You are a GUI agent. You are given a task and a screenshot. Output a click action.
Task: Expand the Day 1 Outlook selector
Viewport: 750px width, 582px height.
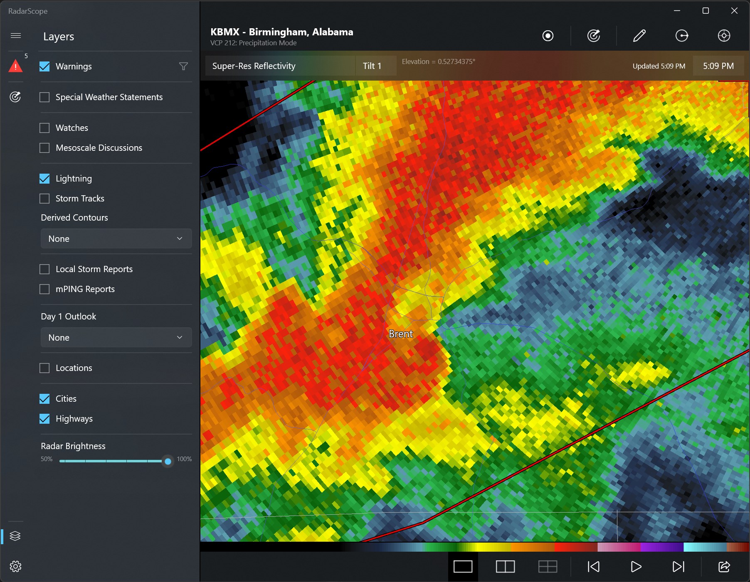pyautogui.click(x=116, y=337)
